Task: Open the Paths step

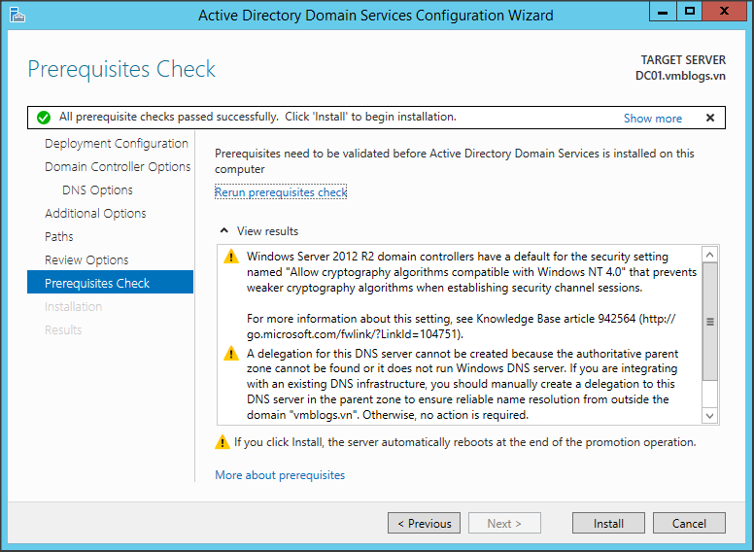Action: tap(58, 236)
